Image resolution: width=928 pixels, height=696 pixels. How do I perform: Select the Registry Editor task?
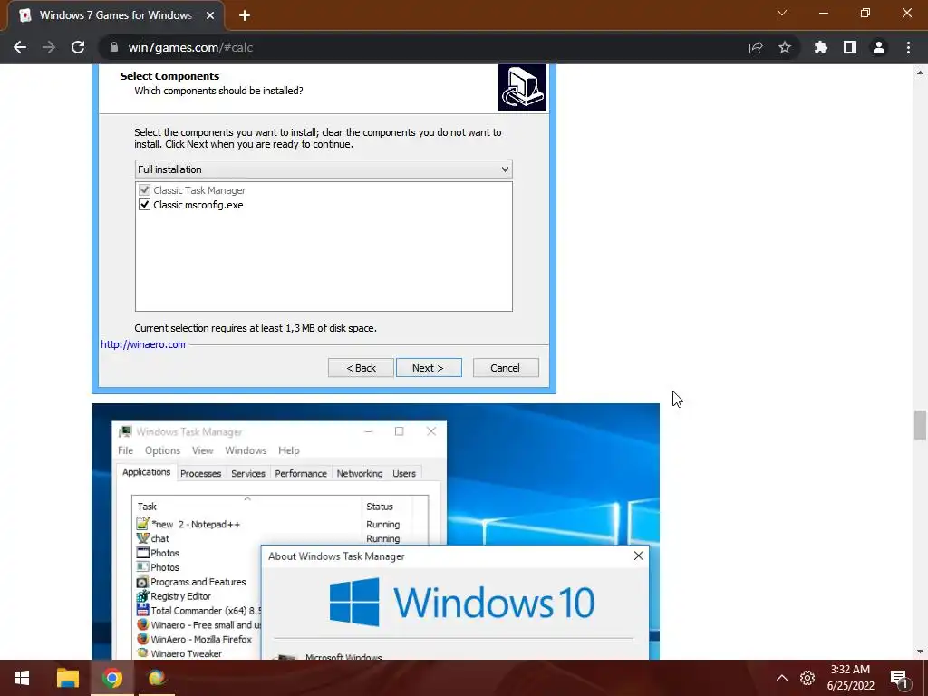click(x=198, y=596)
